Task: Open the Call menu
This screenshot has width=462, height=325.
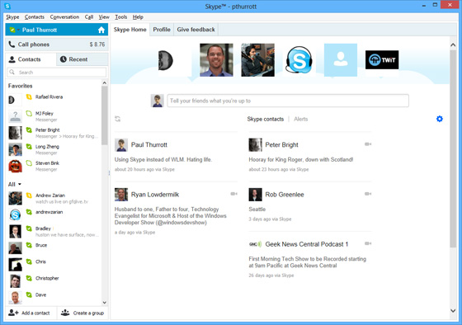Action: coord(89,17)
